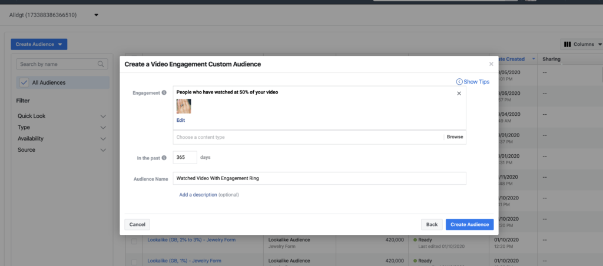Screen dimensions: 603x266
Task: Close the Create Video Engagement dialog
Action: (x=491, y=64)
